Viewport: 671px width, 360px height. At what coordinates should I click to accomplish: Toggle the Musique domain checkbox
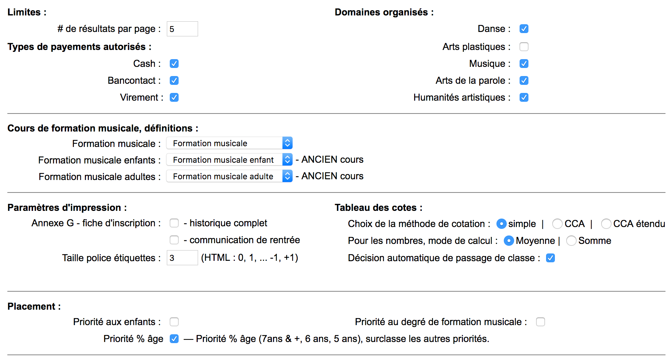coord(524,64)
